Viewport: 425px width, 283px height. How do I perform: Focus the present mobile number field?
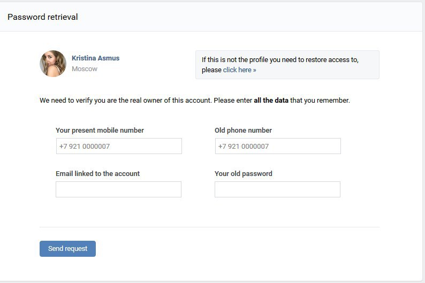119,146
